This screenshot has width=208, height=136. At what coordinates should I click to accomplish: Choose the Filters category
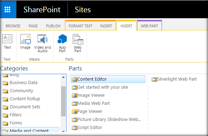(x=16, y=115)
